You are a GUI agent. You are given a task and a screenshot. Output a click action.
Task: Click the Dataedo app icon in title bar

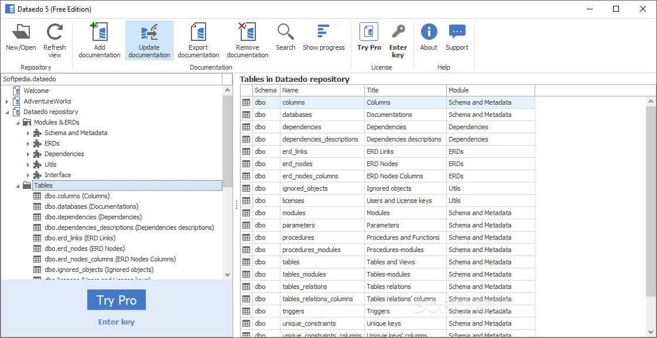[x=9, y=9]
